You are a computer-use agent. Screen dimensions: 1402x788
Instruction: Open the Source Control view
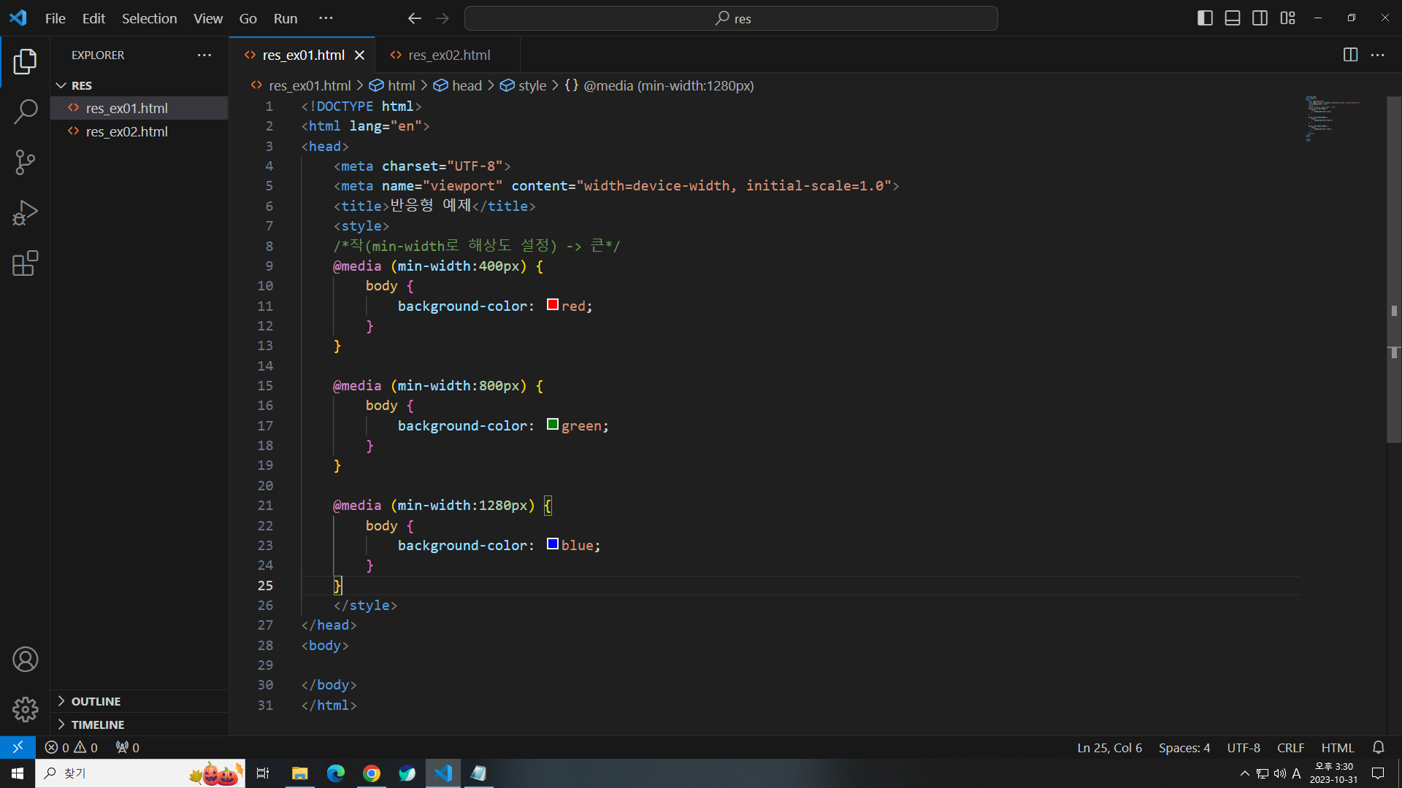[25, 162]
